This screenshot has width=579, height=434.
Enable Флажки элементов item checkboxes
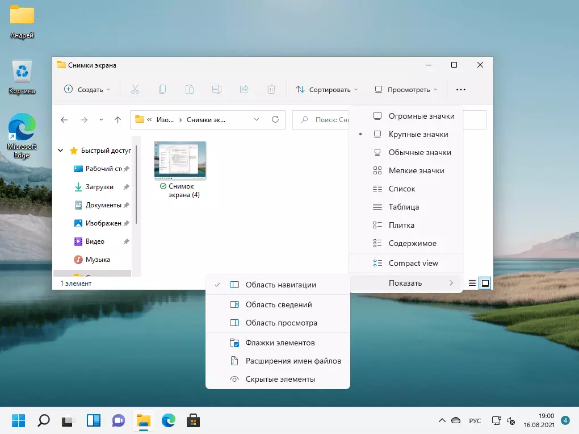coord(280,343)
